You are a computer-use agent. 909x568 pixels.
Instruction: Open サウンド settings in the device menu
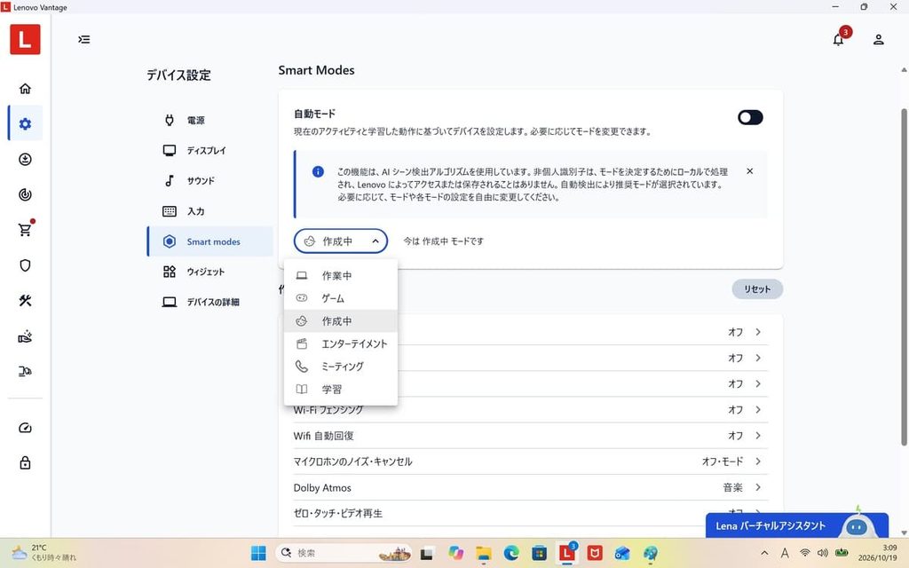point(209,181)
